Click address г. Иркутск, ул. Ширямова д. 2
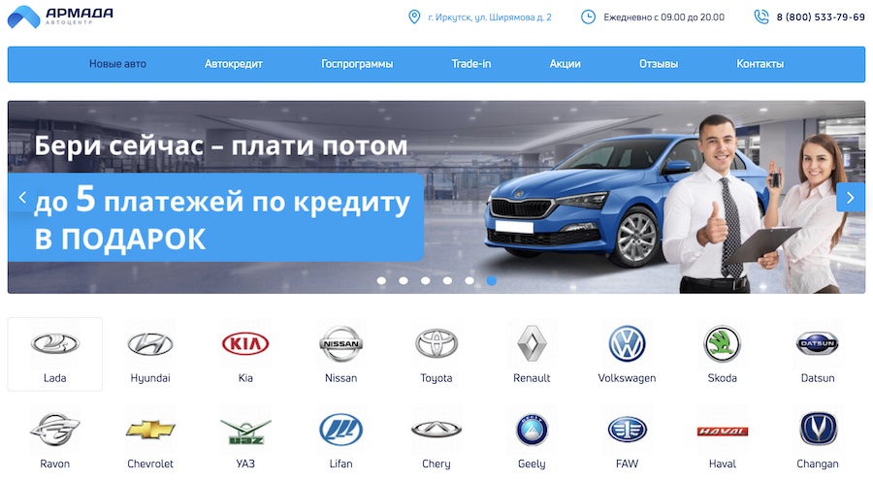The height and width of the screenshot is (480, 873). click(490, 17)
